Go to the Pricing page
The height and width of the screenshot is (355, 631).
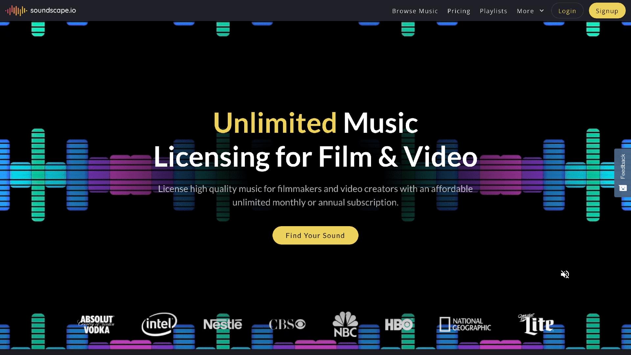458,11
